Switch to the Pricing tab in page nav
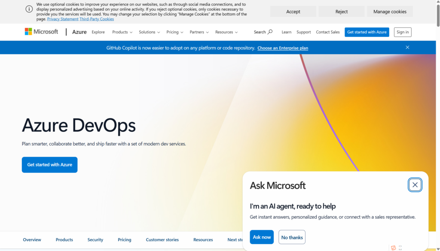This screenshot has width=440, height=251. pyautogui.click(x=125, y=240)
